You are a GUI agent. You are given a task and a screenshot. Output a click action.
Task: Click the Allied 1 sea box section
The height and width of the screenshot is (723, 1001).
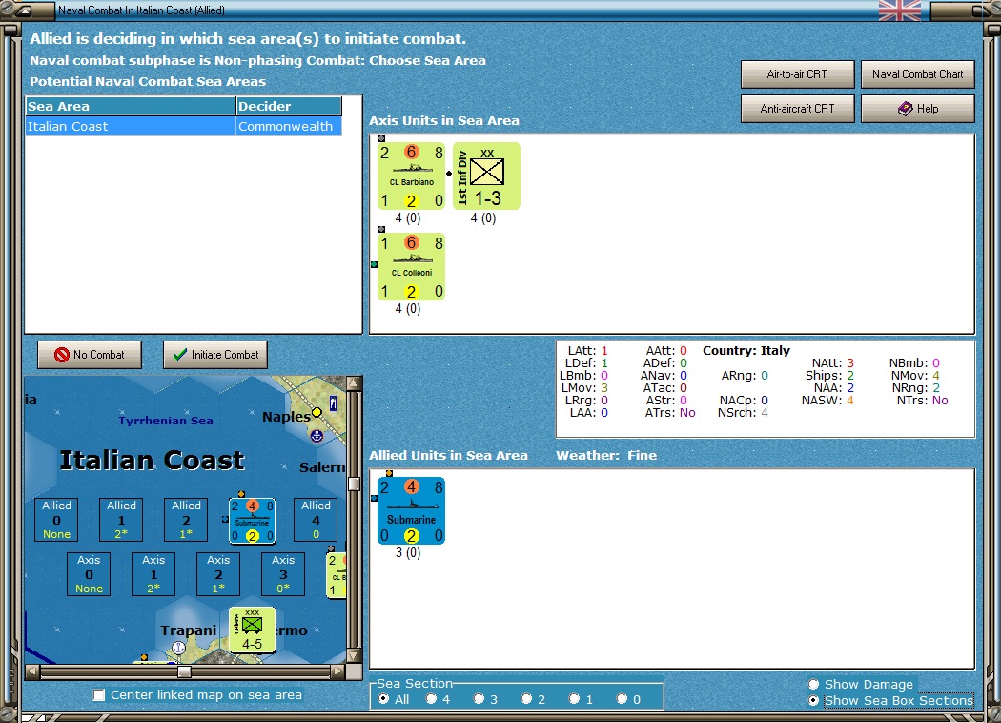point(121,519)
